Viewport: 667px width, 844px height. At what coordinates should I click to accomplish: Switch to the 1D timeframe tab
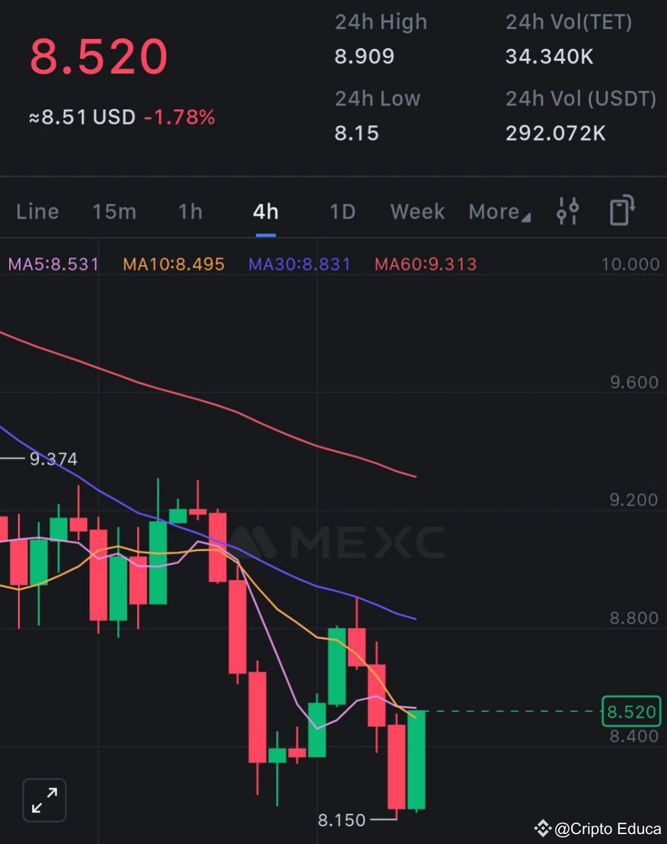[x=341, y=211]
